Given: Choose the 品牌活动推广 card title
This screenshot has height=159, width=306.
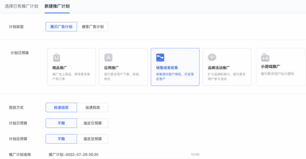Looking at the screenshot, I should coord(219,68).
